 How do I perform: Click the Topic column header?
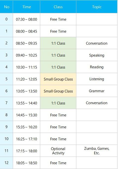(x=97, y=7)
